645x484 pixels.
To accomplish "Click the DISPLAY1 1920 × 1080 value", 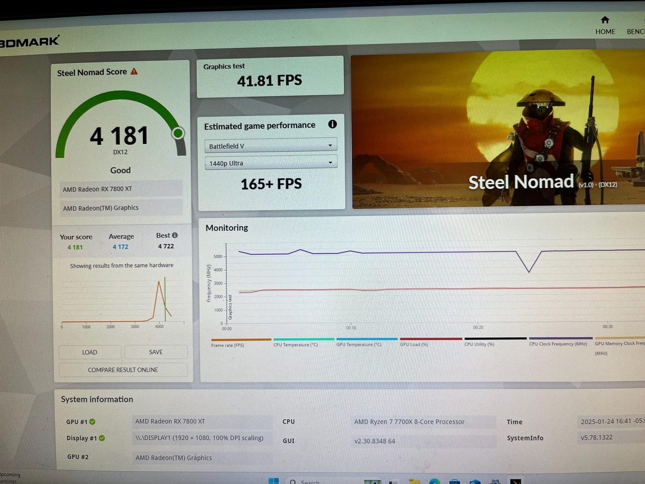I will click(202, 438).
